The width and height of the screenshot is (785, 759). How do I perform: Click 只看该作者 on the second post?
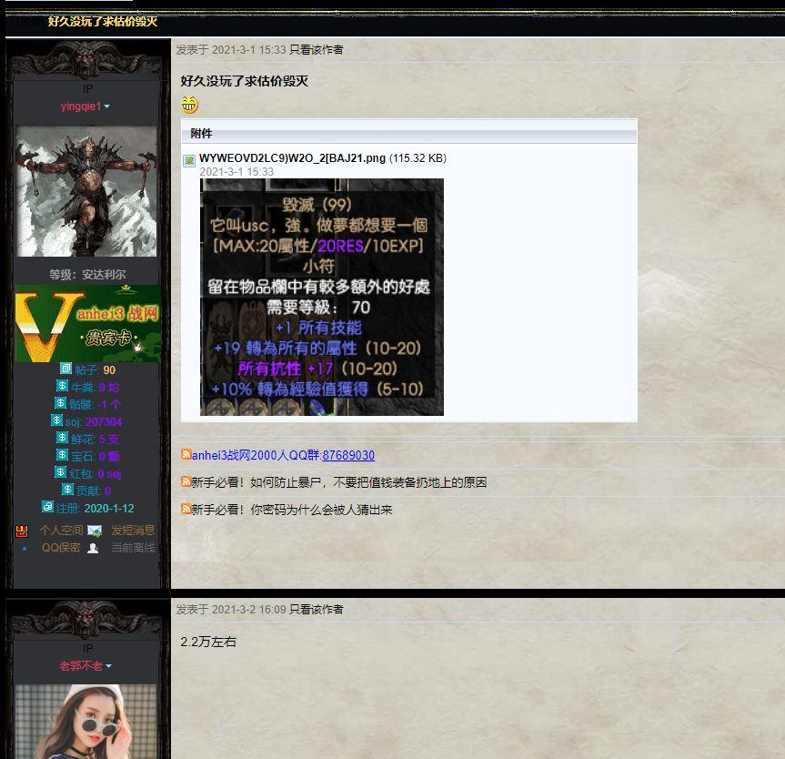(x=316, y=610)
